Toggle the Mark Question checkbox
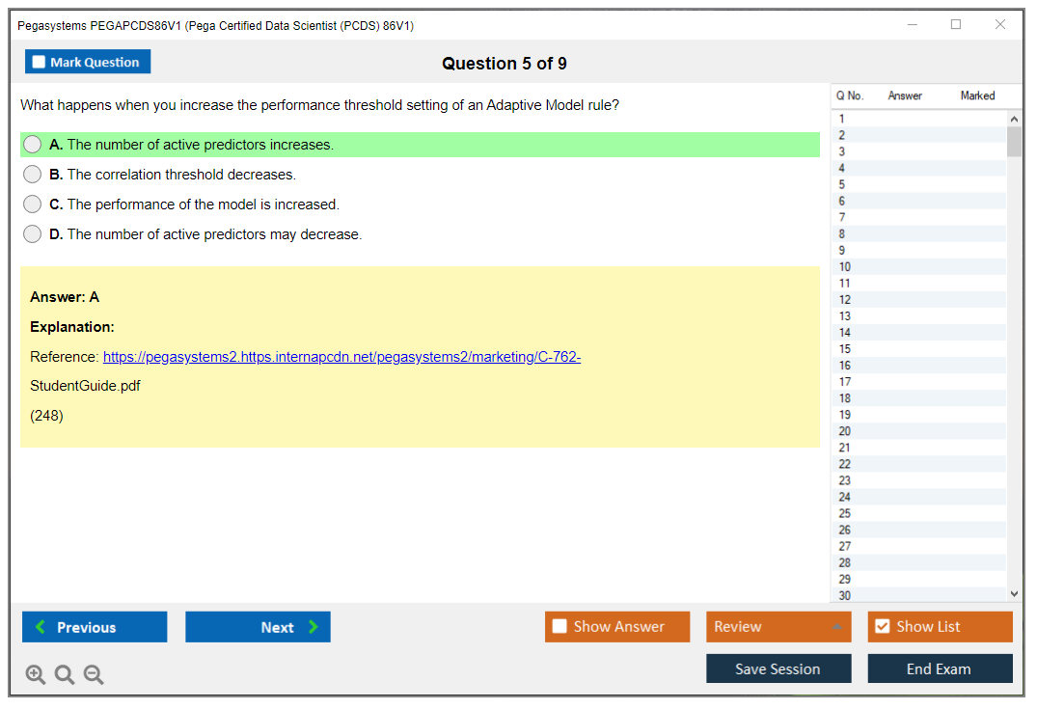This screenshot has width=1037, height=709. coord(40,62)
